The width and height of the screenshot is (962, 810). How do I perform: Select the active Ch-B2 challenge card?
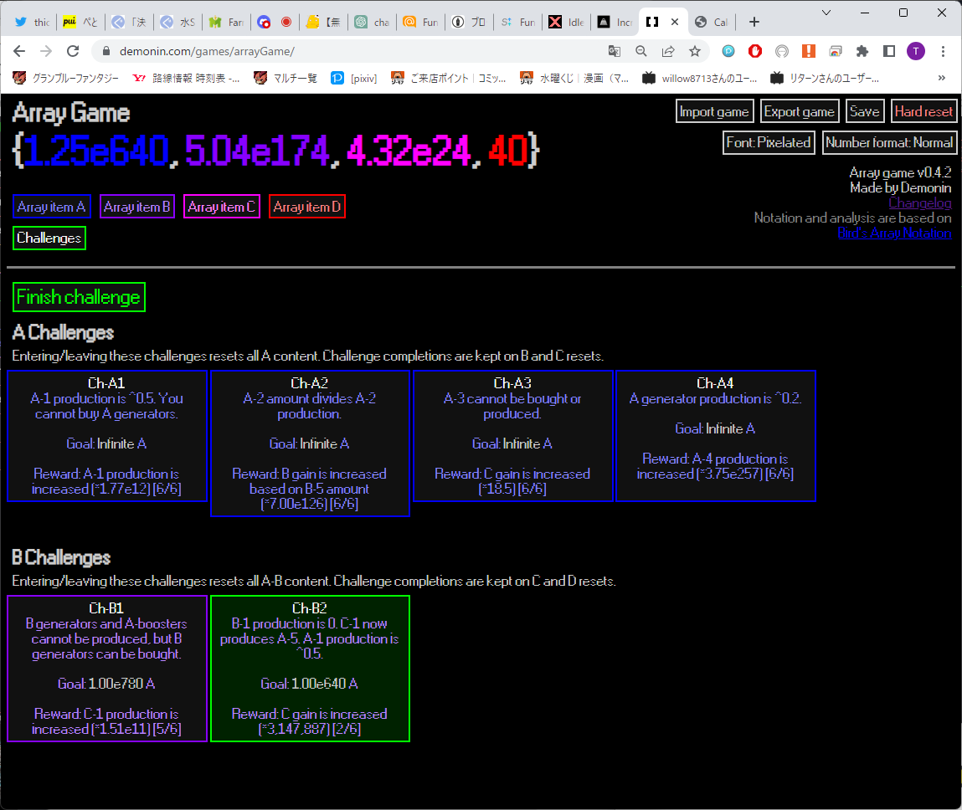pyautogui.click(x=310, y=669)
